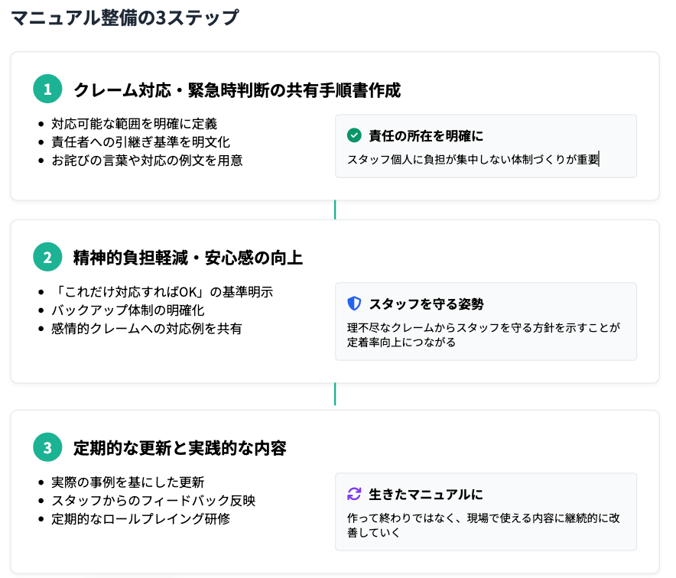Select the 精神的負担軽減・安心感の向上 heading
The width and height of the screenshot is (676, 578).
pyautogui.click(x=188, y=258)
